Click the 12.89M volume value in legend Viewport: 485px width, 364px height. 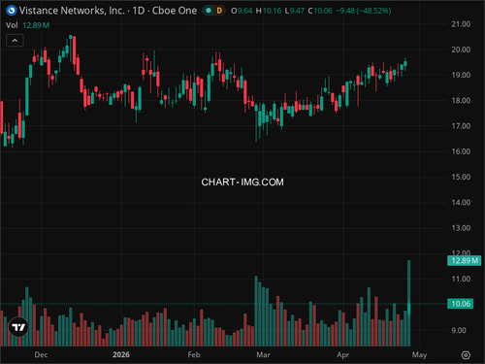36,25
